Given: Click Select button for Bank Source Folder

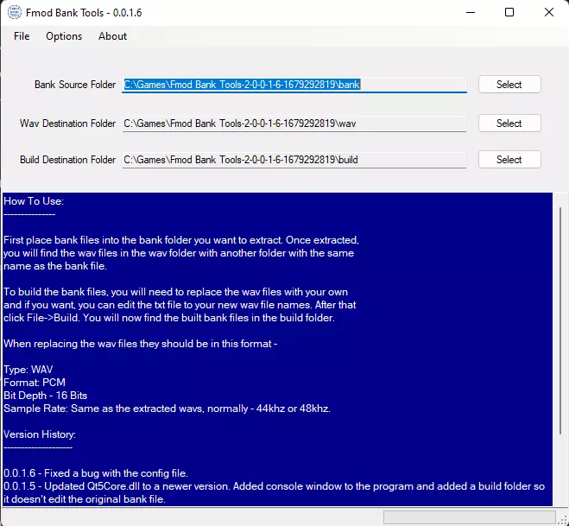Looking at the screenshot, I should (x=509, y=85).
